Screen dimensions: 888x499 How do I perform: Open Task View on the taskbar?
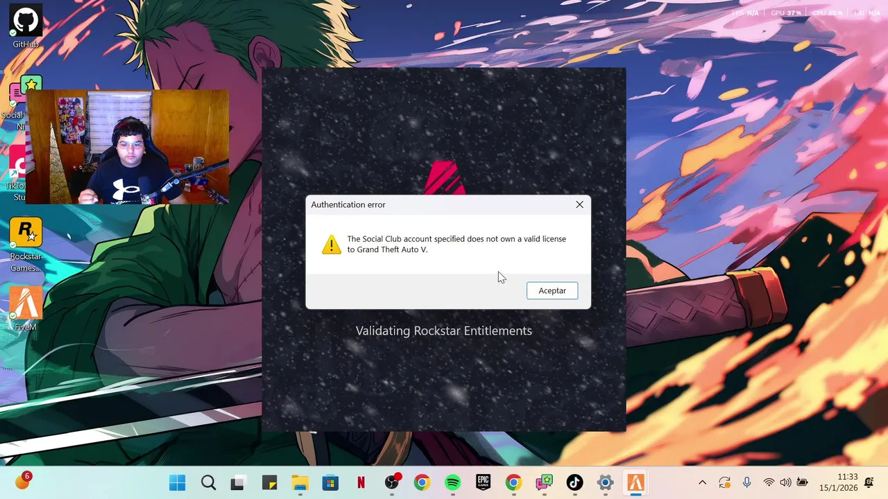(x=238, y=483)
